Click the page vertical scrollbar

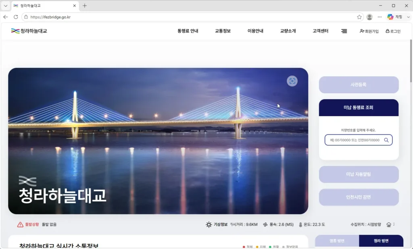click(411, 61)
